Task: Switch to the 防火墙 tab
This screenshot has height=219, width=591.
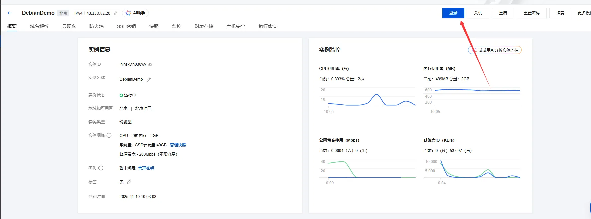Action: 96,26
